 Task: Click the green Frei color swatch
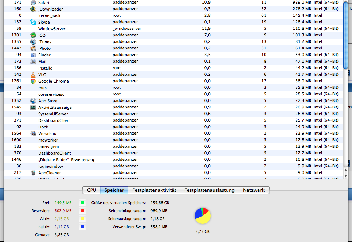click(82, 203)
